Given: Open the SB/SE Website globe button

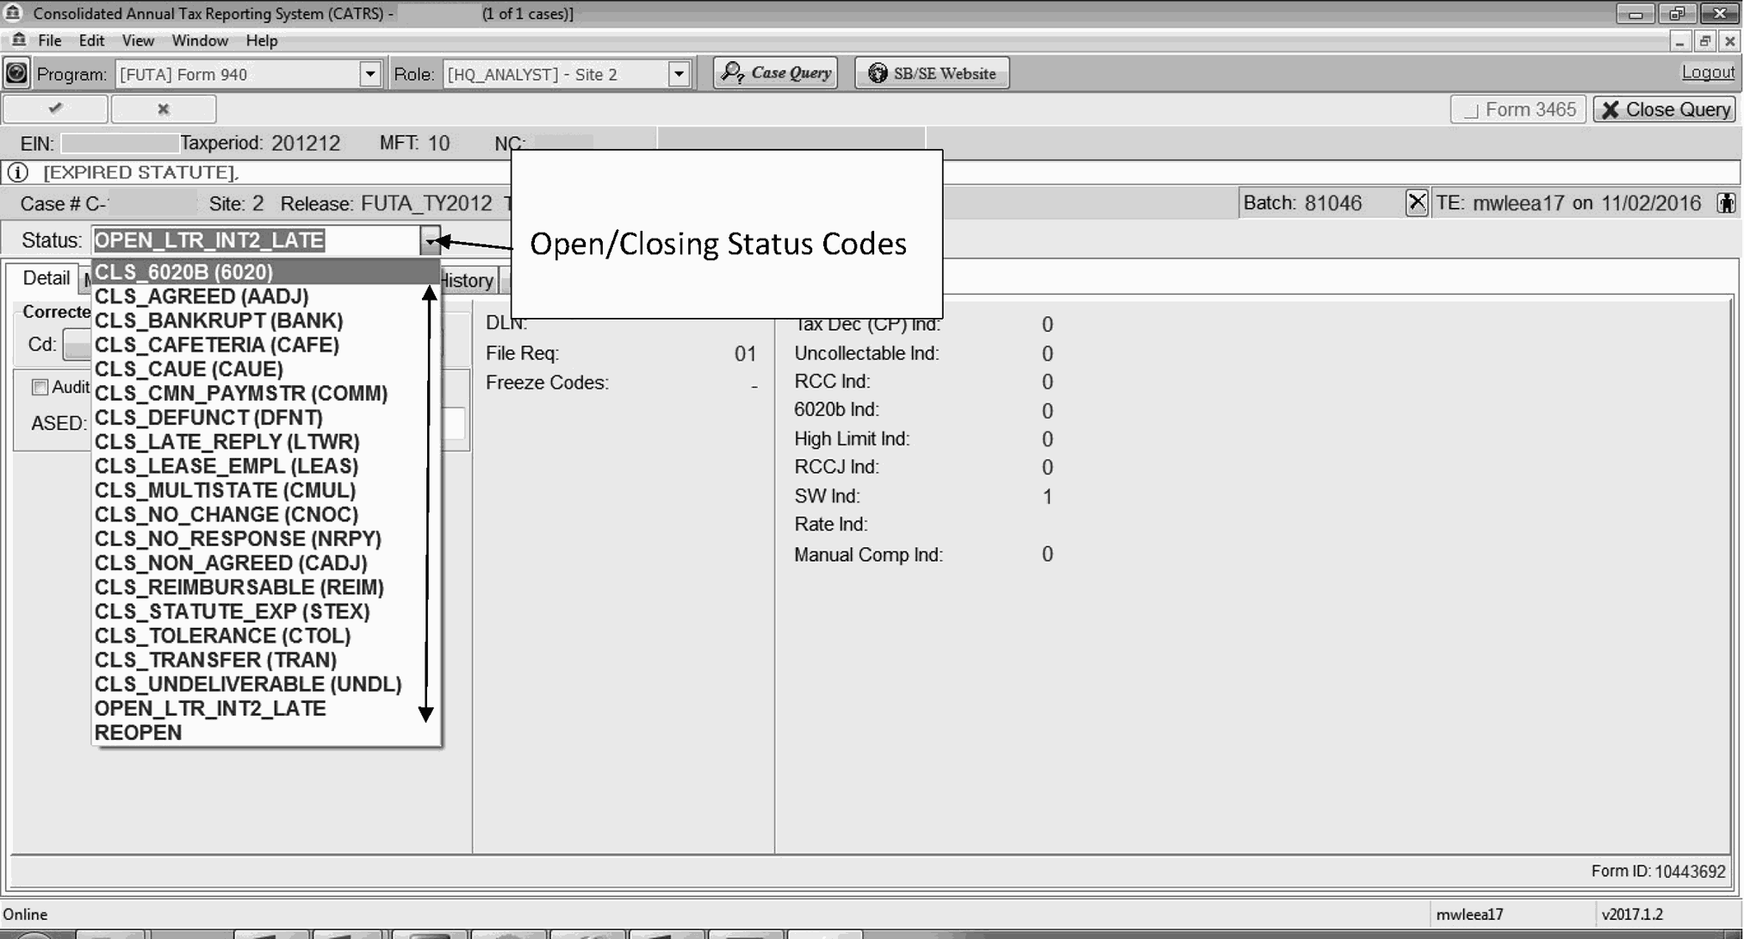Looking at the screenshot, I should pyautogui.click(x=932, y=73).
